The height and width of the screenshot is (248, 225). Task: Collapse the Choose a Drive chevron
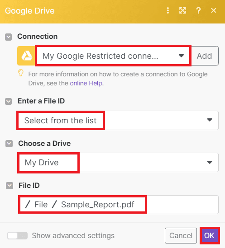[9, 144]
